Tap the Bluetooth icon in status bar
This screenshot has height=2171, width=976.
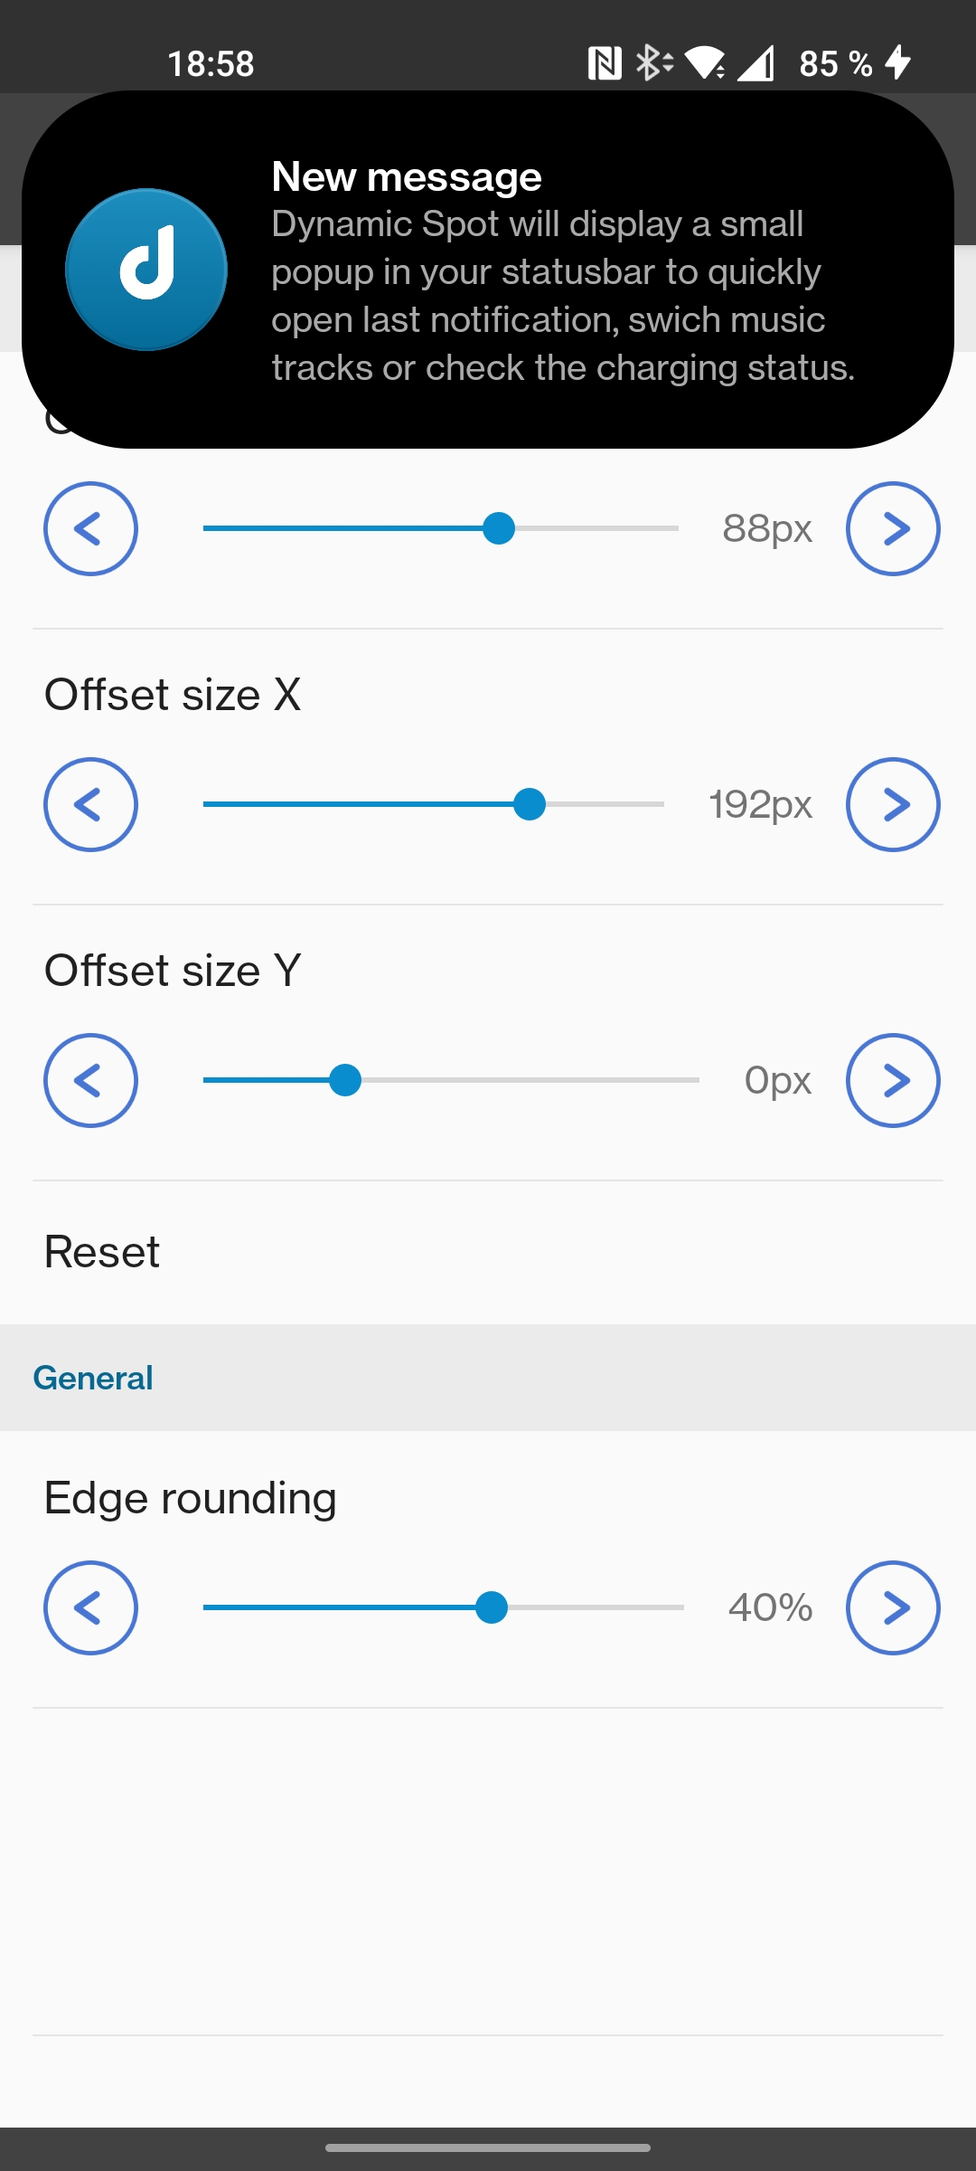point(652,63)
